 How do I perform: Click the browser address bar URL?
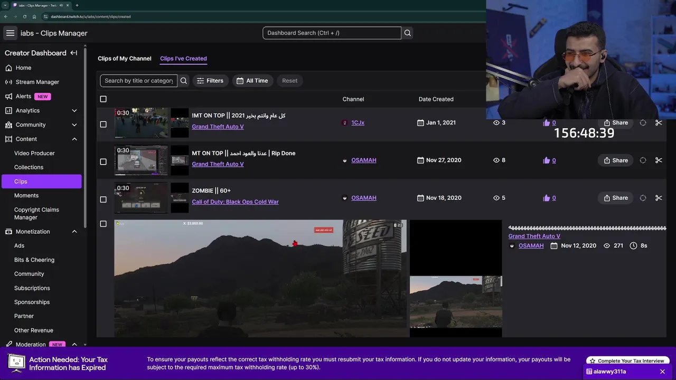[x=91, y=16]
